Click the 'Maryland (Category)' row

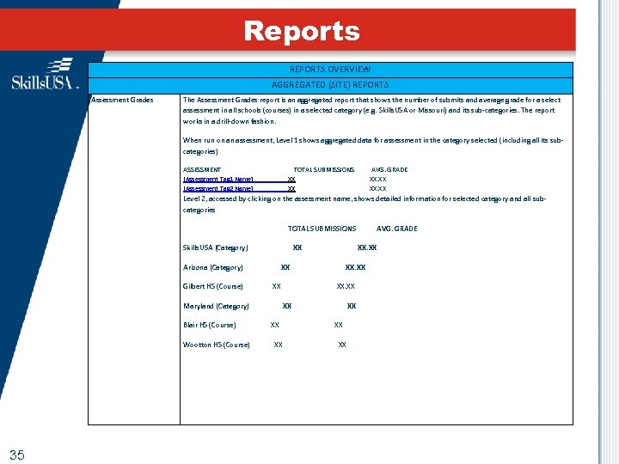[269, 306]
